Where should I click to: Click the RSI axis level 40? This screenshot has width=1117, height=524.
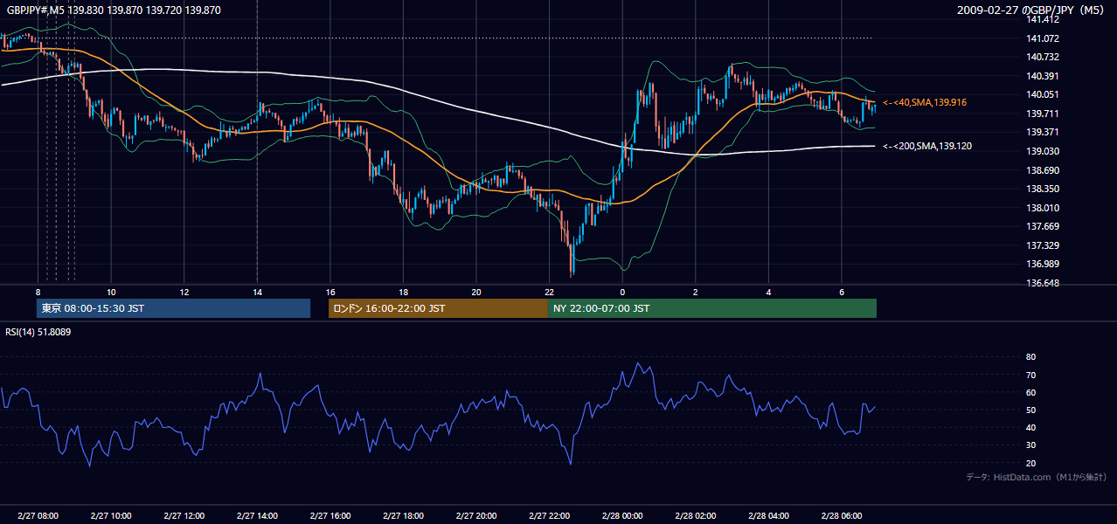click(x=1030, y=427)
